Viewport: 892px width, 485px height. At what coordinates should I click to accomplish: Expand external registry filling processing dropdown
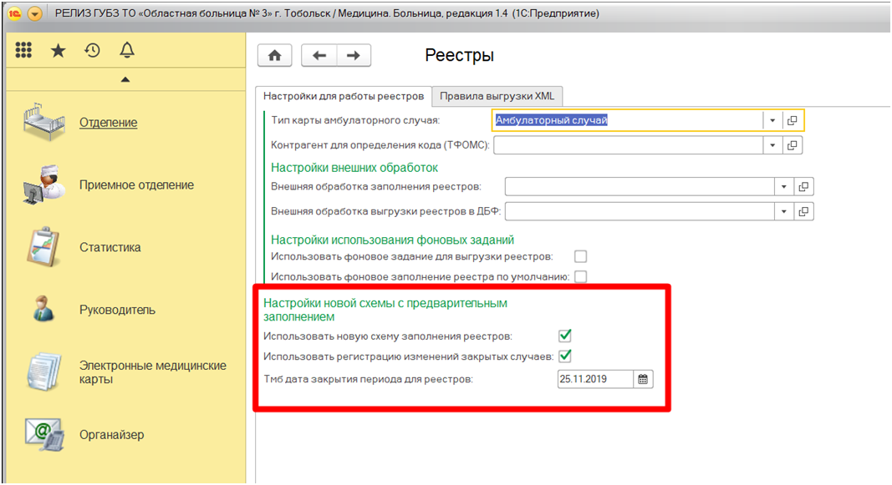pos(783,186)
